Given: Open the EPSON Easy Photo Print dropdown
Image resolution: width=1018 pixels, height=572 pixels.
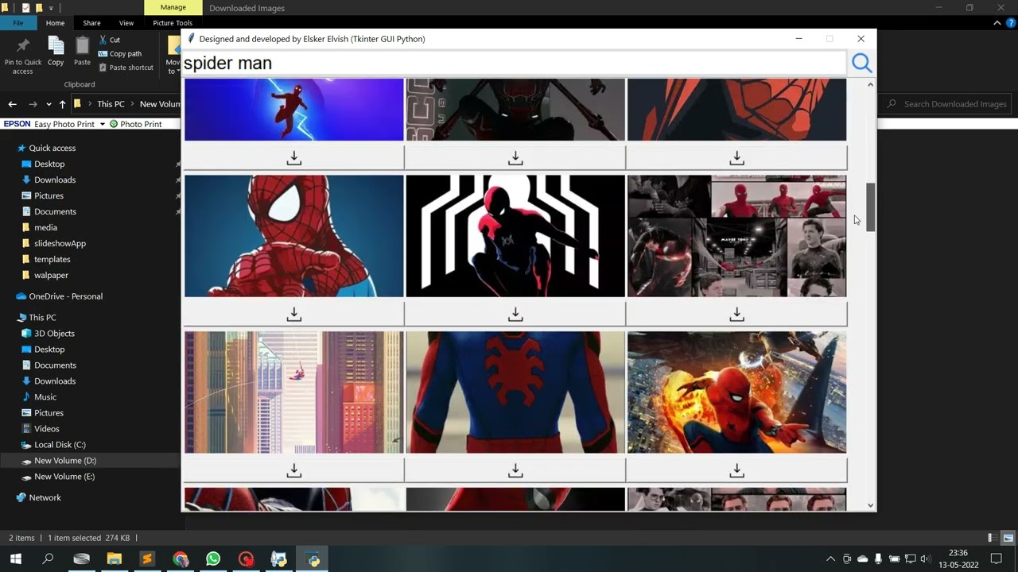Looking at the screenshot, I should pos(102,124).
